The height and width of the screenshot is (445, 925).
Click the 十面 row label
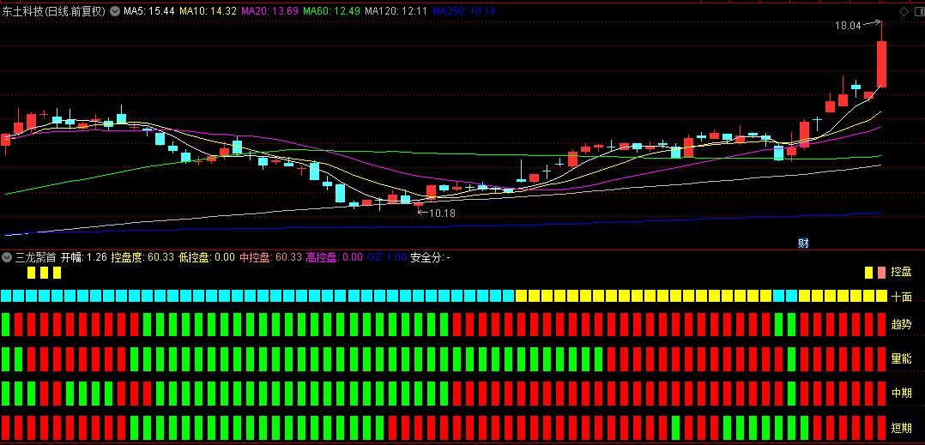point(901,297)
